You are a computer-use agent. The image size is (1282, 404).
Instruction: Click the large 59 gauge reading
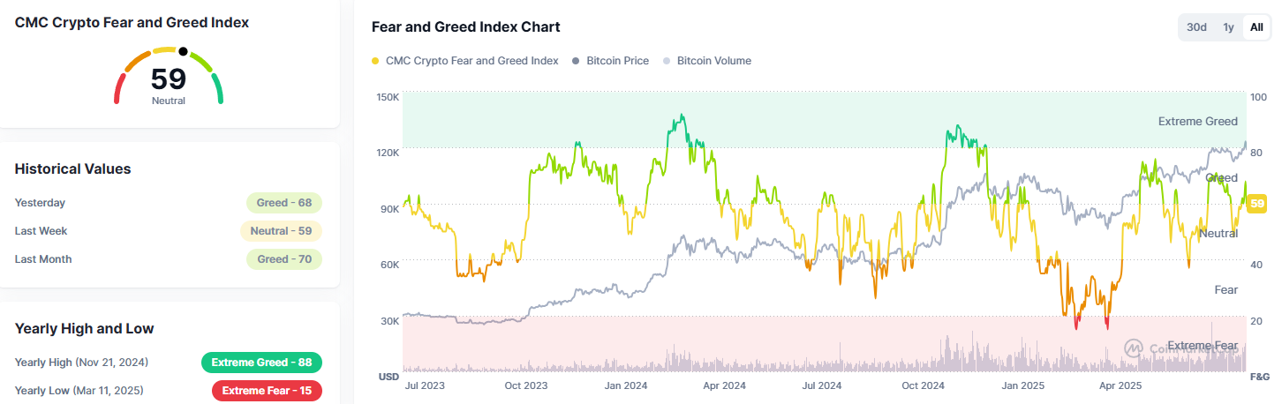point(168,79)
